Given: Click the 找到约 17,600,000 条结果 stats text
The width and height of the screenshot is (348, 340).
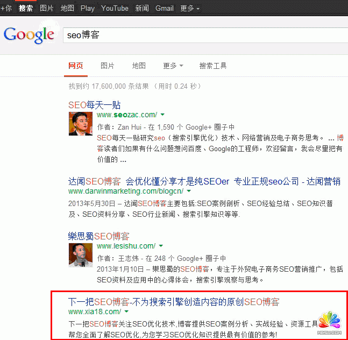Looking at the screenshot, I should click(109, 86).
